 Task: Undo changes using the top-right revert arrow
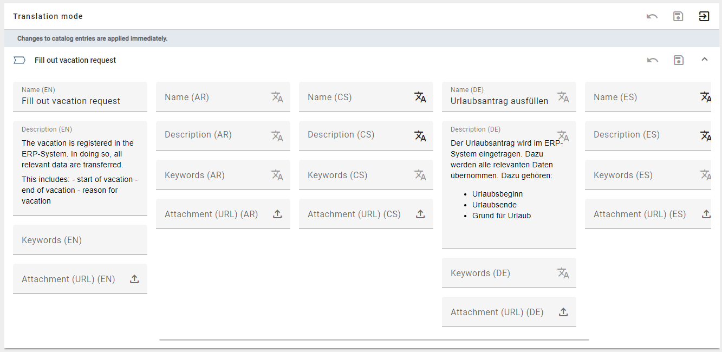click(652, 16)
